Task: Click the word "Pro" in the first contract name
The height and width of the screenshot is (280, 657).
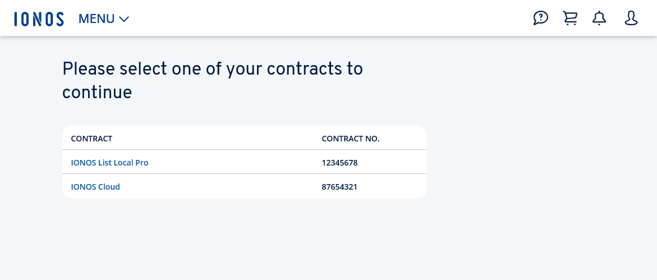Action: 142,163
